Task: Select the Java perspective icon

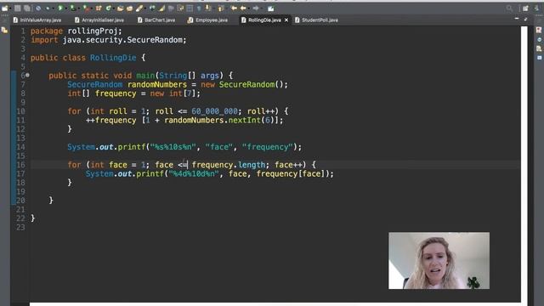Action: [537, 8]
